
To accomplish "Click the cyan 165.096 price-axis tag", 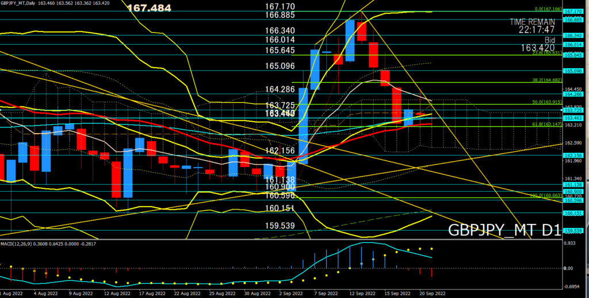I will tap(573, 71).
